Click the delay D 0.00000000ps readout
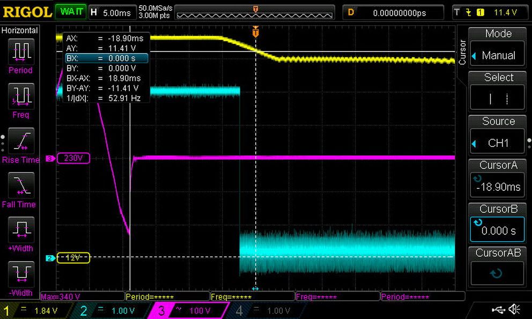The width and height of the screenshot is (532, 319). [x=393, y=13]
